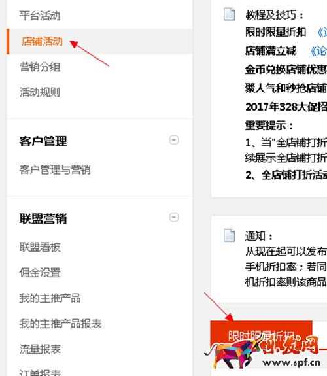Click the 教程及技巧： heading text
This screenshot has width=327, height=376.
click(274, 15)
